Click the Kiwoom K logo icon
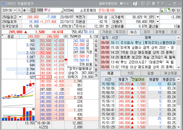This screenshot has width=183, height=130. (135, 4)
